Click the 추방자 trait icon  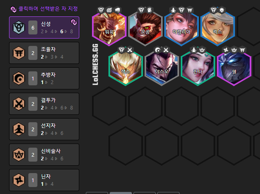click(19, 78)
